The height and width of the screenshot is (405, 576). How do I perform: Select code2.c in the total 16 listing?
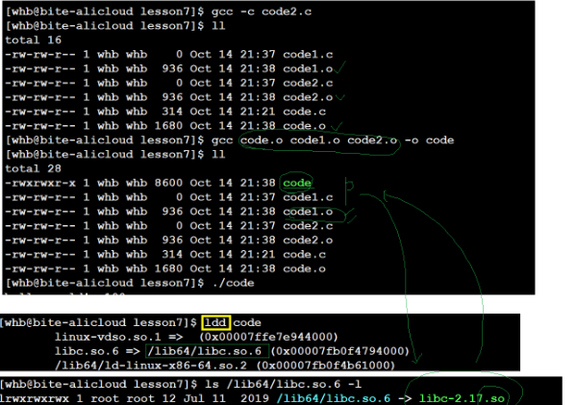(308, 83)
